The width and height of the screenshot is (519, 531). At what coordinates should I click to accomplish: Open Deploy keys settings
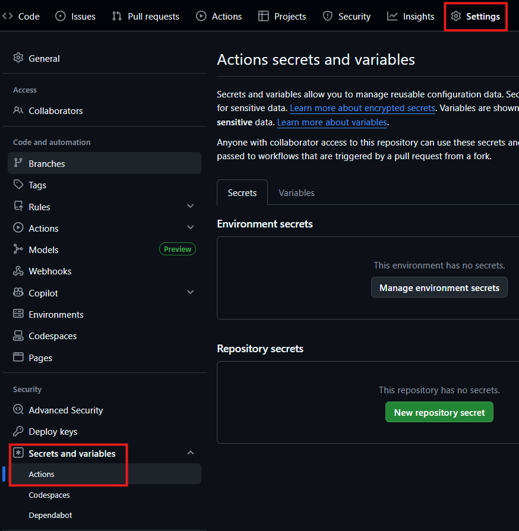(x=105, y=431)
